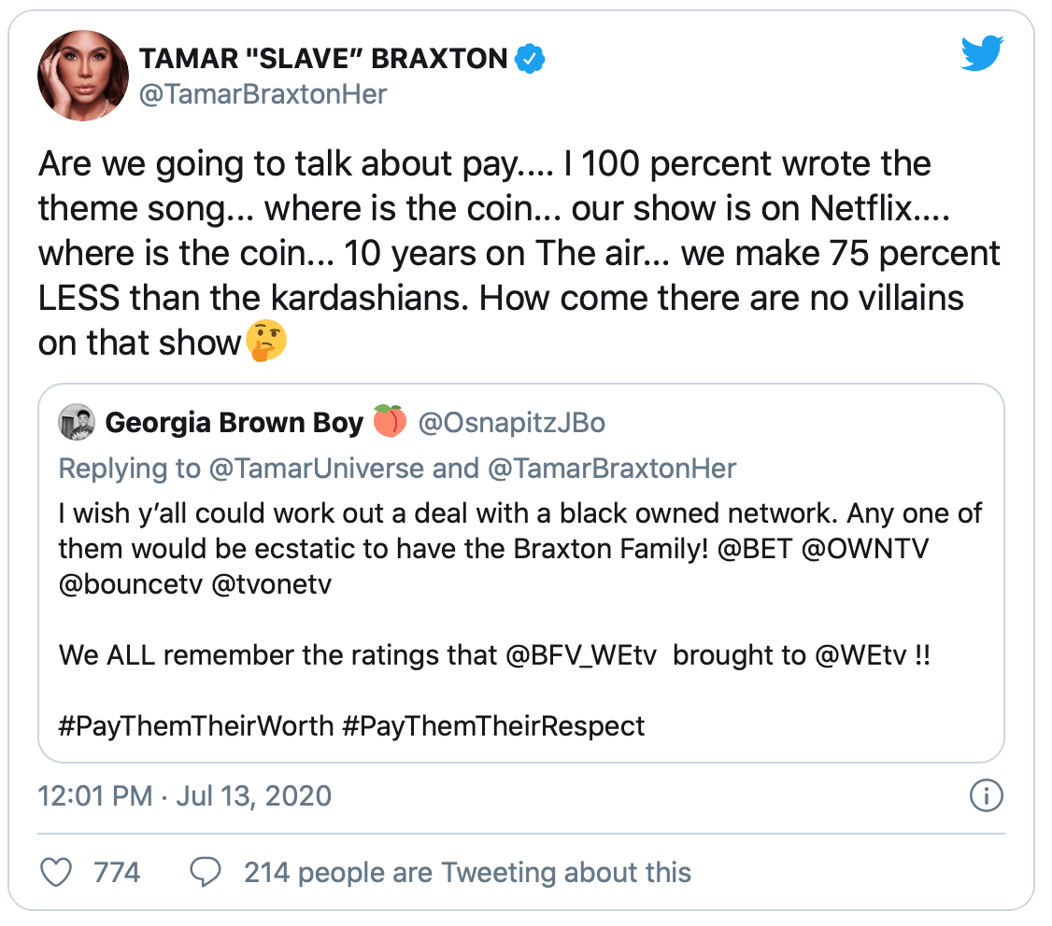Click the Twitter bird logo

(982, 56)
